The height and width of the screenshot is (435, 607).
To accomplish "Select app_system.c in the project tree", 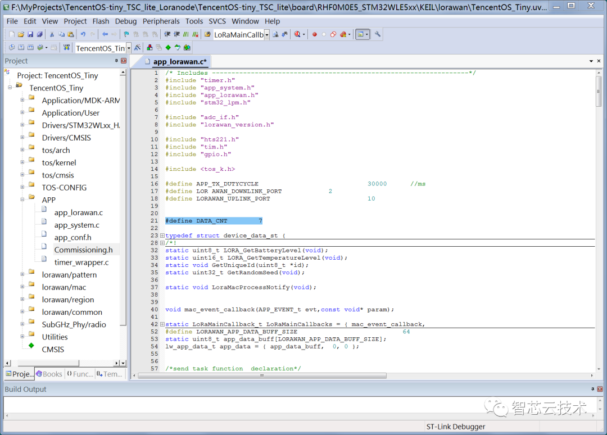I will (76, 225).
